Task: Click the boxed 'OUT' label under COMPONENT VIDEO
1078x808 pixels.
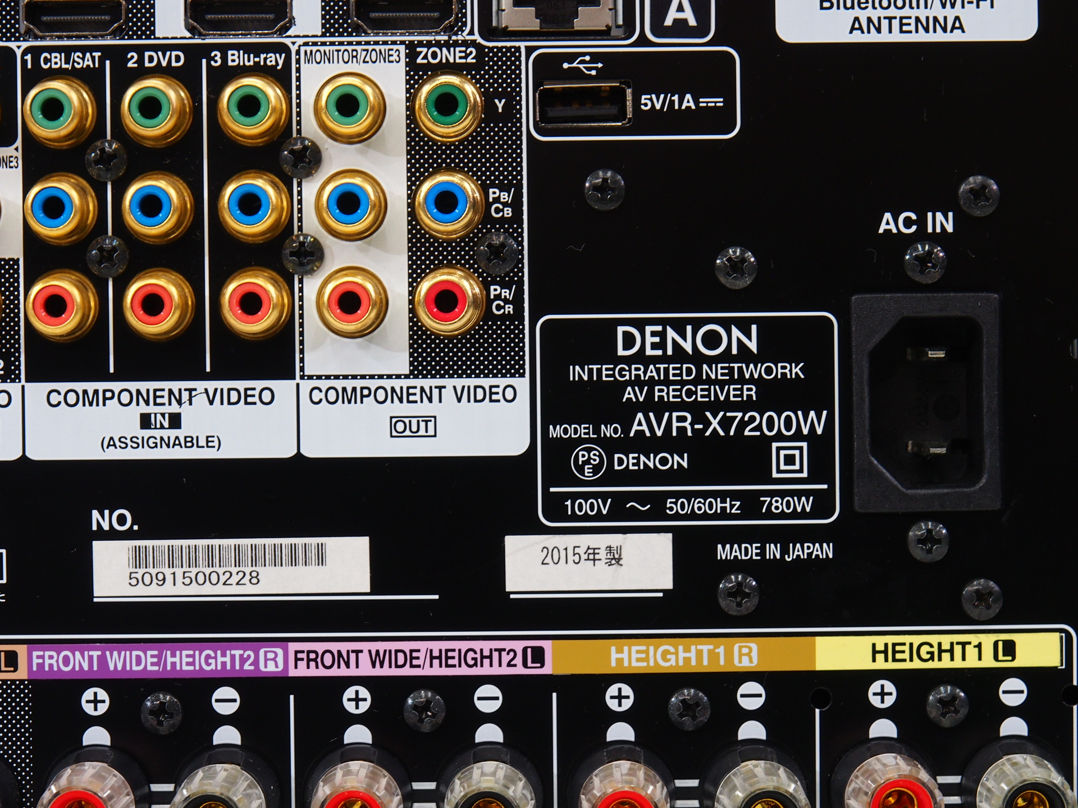Action: click(413, 426)
